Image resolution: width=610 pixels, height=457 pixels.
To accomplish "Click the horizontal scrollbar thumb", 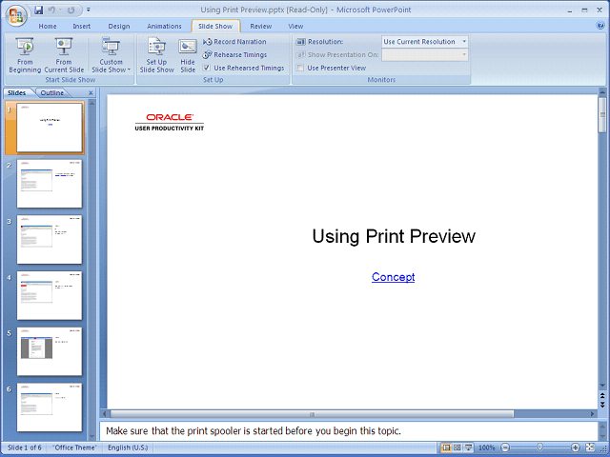I will (312, 414).
